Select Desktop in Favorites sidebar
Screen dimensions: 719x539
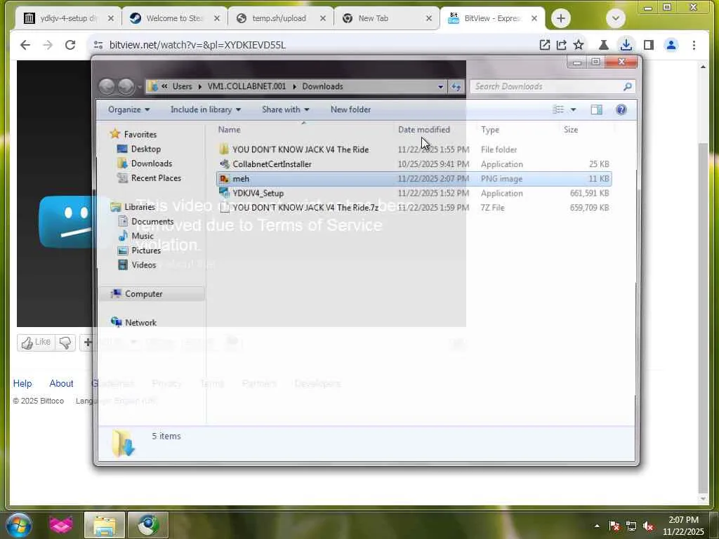(146, 149)
